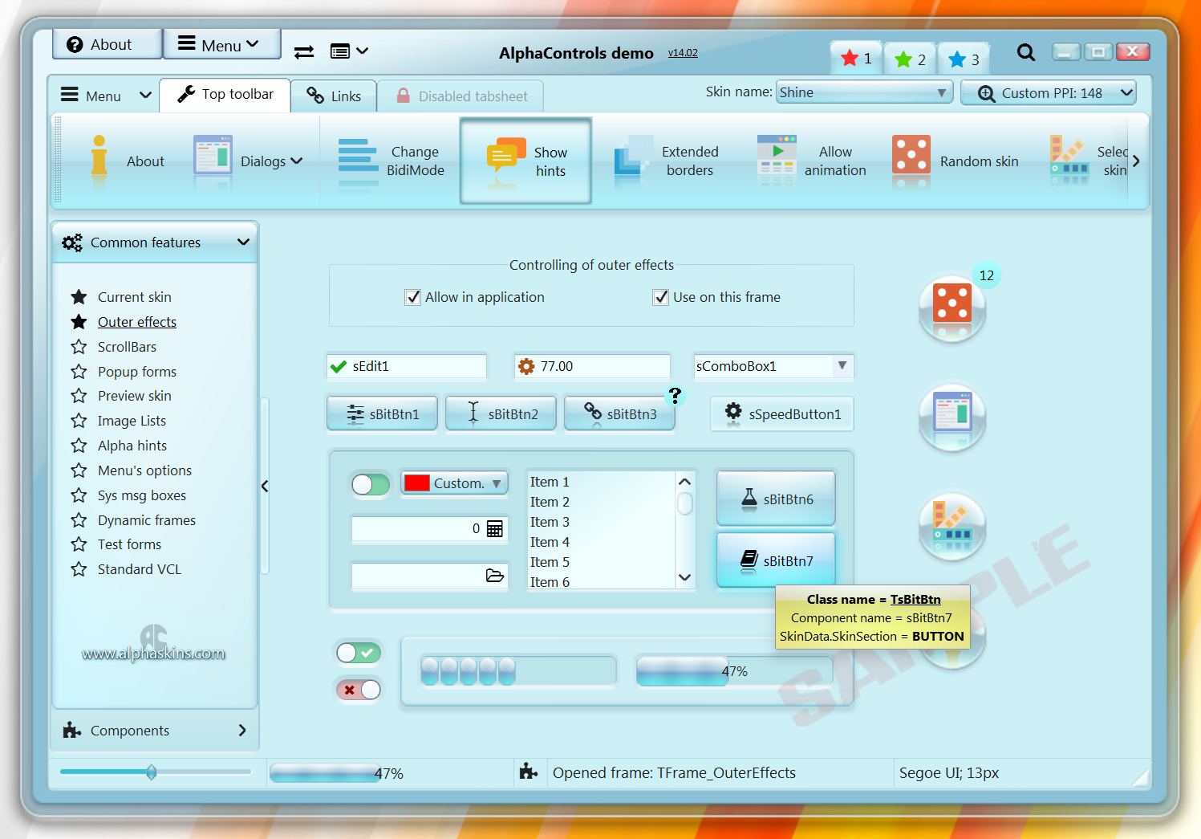
Task: Click the swap arrows icon in title bar
Action: (x=304, y=52)
